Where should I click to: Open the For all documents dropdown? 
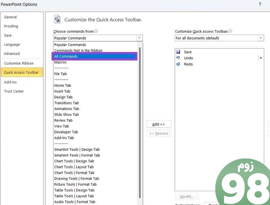(261, 38)
